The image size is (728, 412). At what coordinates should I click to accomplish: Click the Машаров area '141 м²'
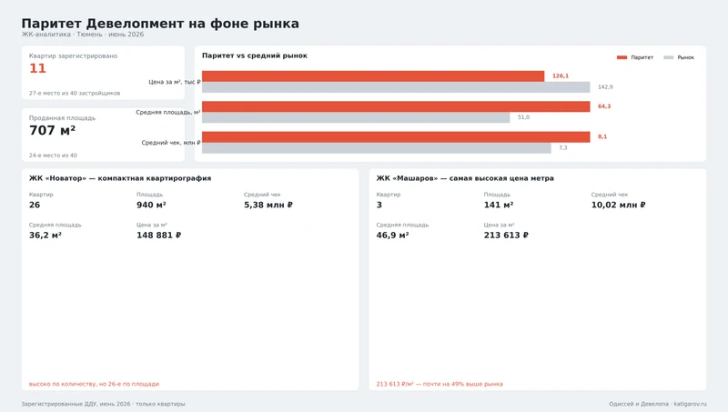coord(499,205)
